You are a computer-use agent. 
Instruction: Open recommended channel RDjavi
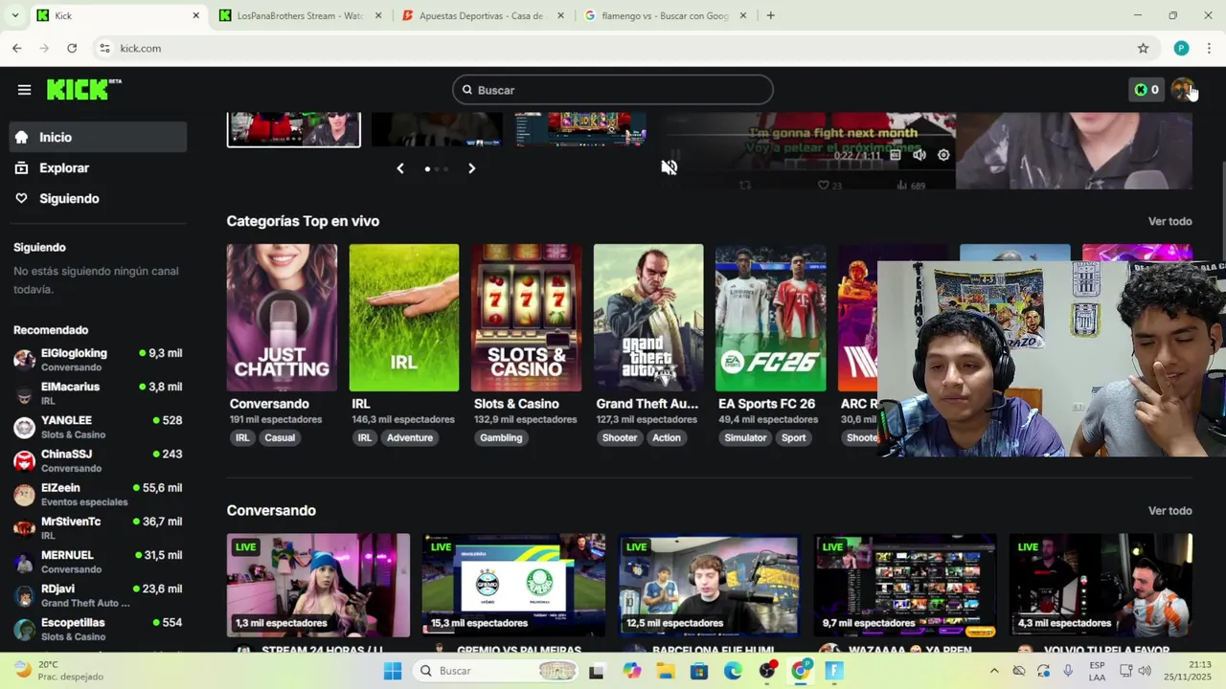[98, 595]
